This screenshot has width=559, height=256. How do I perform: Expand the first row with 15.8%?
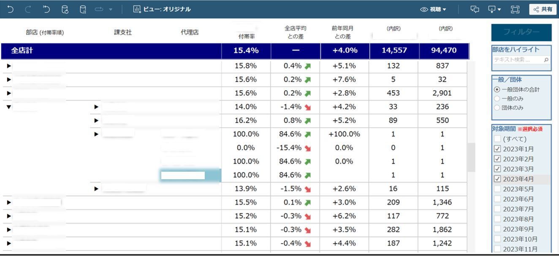click(x=9, y=66)
